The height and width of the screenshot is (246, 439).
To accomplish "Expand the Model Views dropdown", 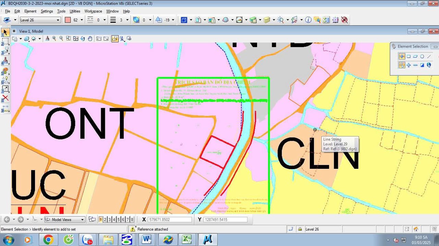I will (82, 220).
